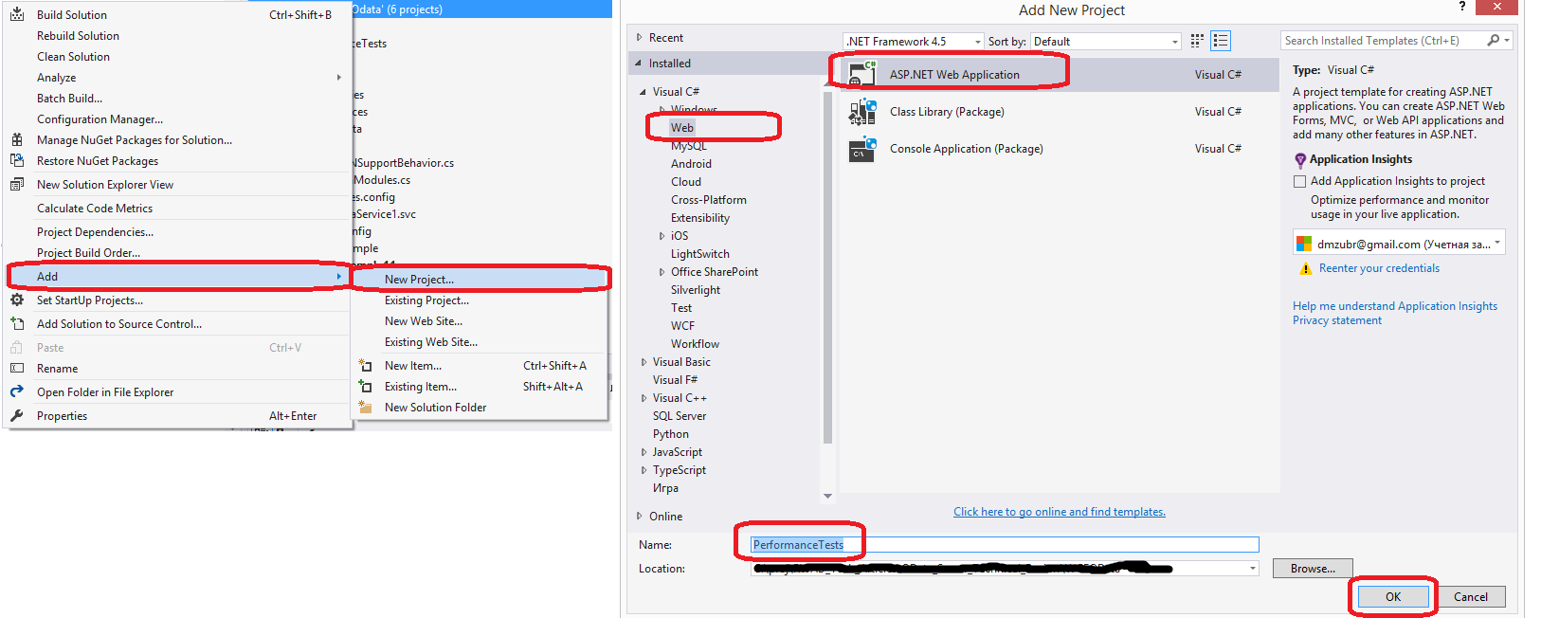Click the New Solution Explorer View icon
The width and height of the screenshot is (1541, 618).
(17, 184)
